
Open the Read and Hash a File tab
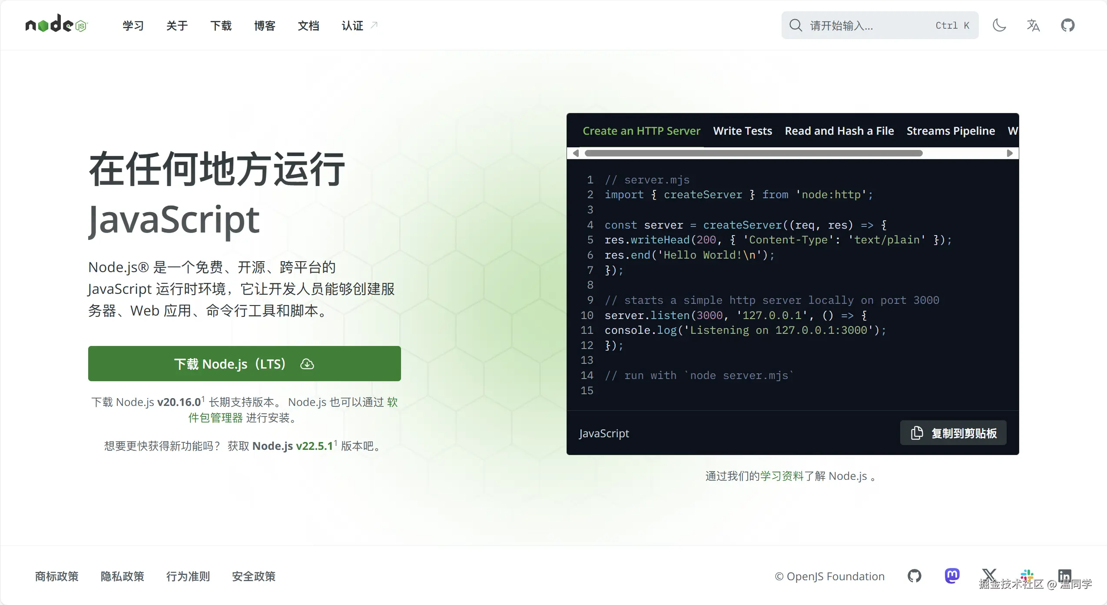click(839, 130)
